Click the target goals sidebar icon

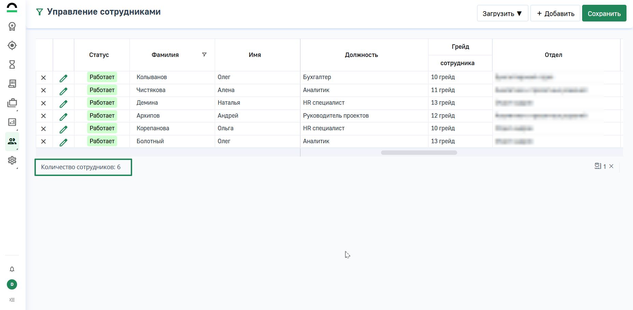[x=12, y=45]
